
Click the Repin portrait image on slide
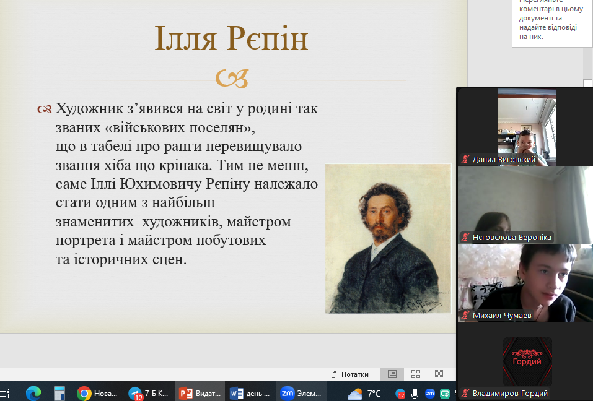click(x=388, y=239)
